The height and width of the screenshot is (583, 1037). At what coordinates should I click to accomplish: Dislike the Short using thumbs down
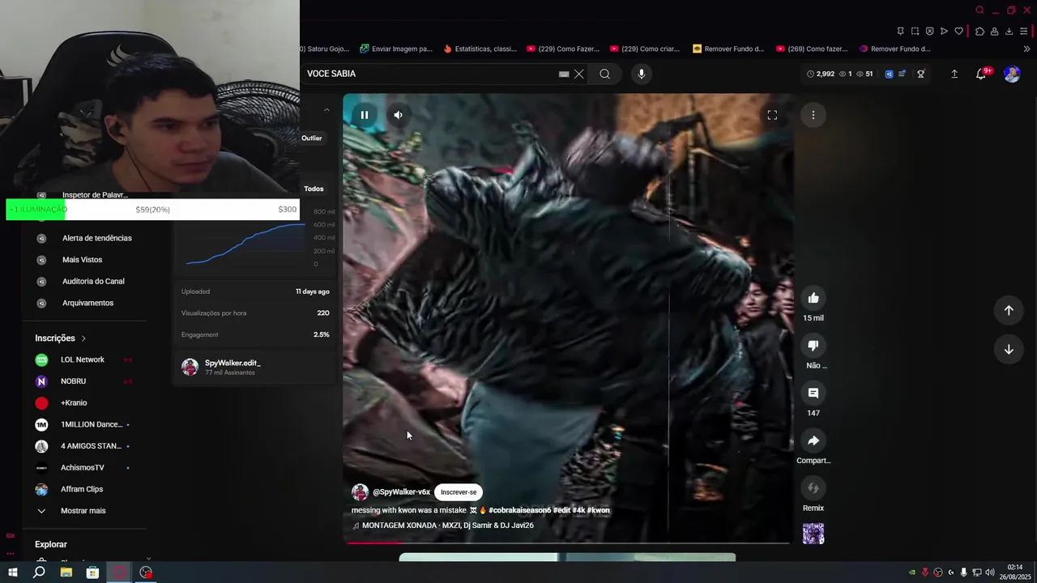click(813, 346)
